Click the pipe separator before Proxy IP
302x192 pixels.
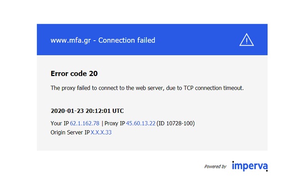coord(102,123)
